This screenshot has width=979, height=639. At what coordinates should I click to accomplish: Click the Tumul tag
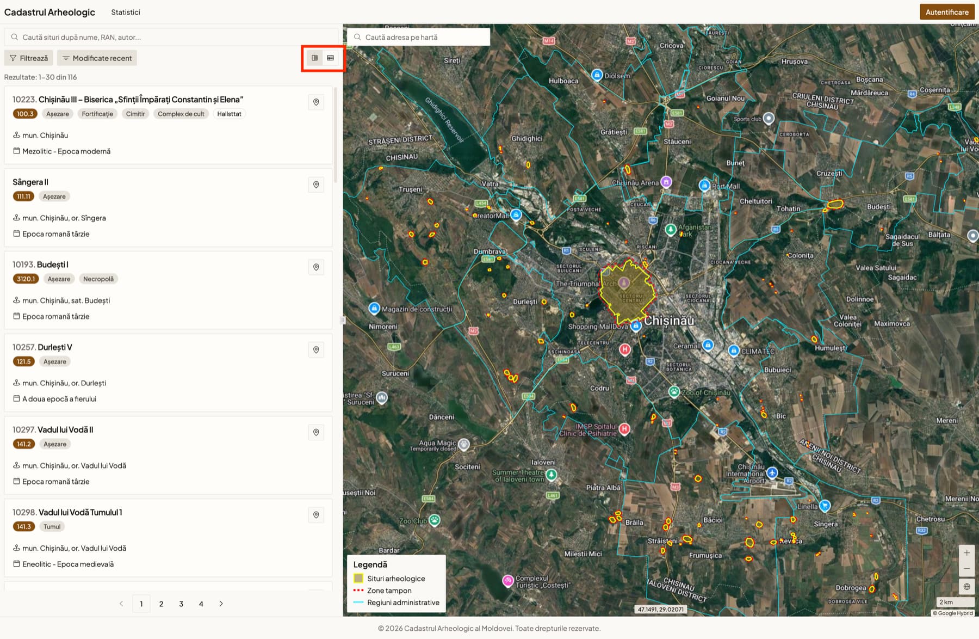(x=52, y=526)
